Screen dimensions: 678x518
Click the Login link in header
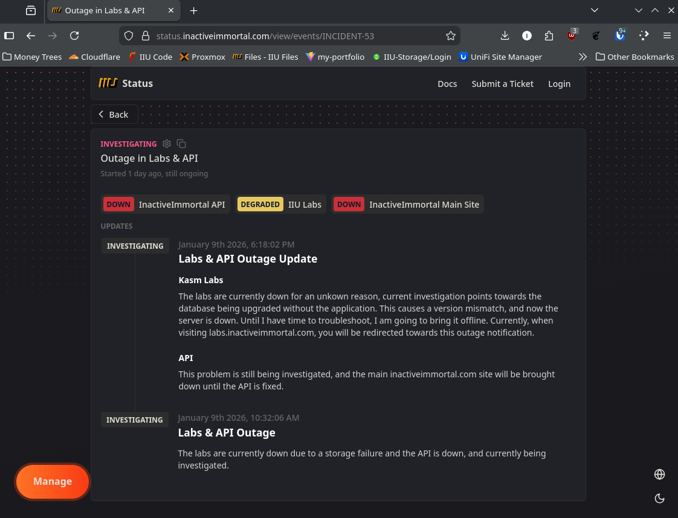click(559, 84)
